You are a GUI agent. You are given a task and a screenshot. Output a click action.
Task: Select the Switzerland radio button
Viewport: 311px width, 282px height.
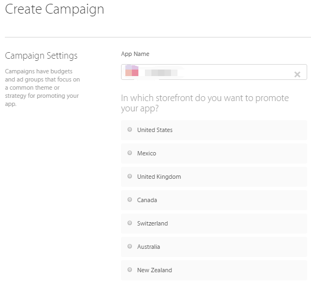click(x=130, y=223)
